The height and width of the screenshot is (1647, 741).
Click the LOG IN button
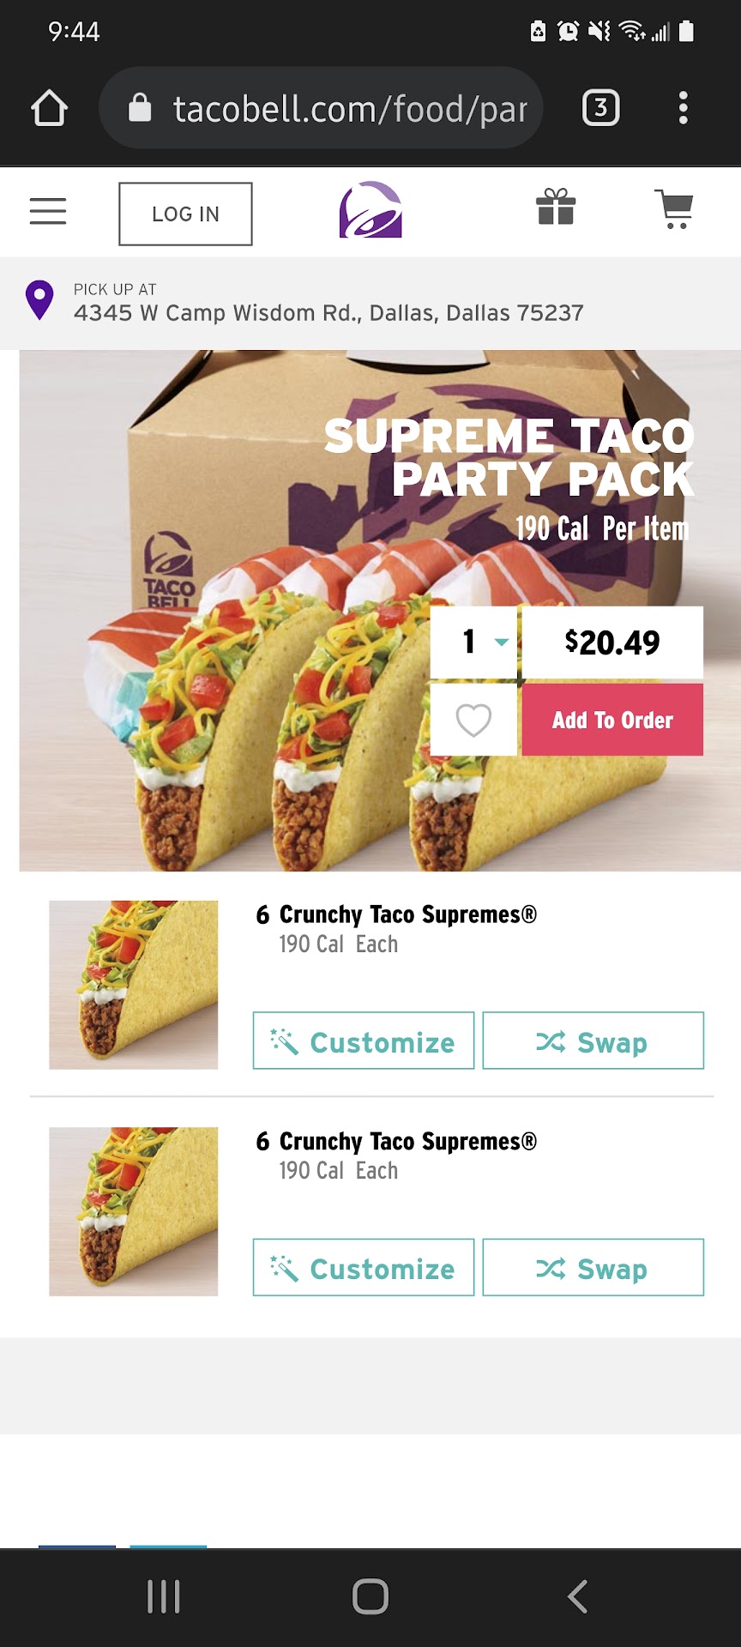[x=185, y=214]
